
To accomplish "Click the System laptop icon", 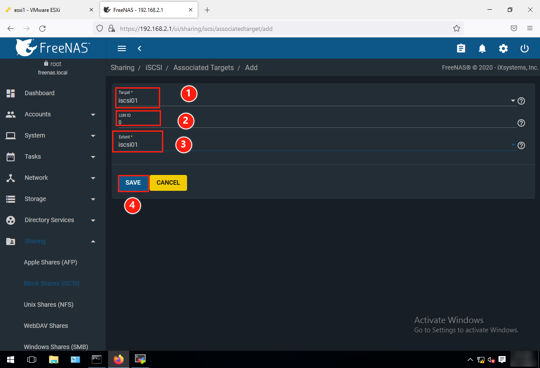I will [x=11, y=135].
